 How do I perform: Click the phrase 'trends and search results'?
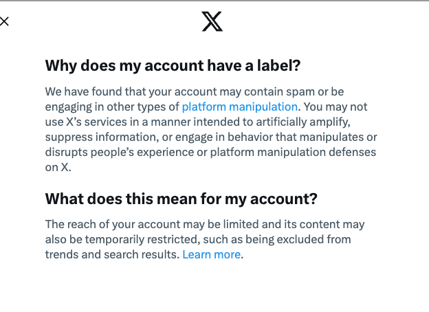[x=112, y=254]
